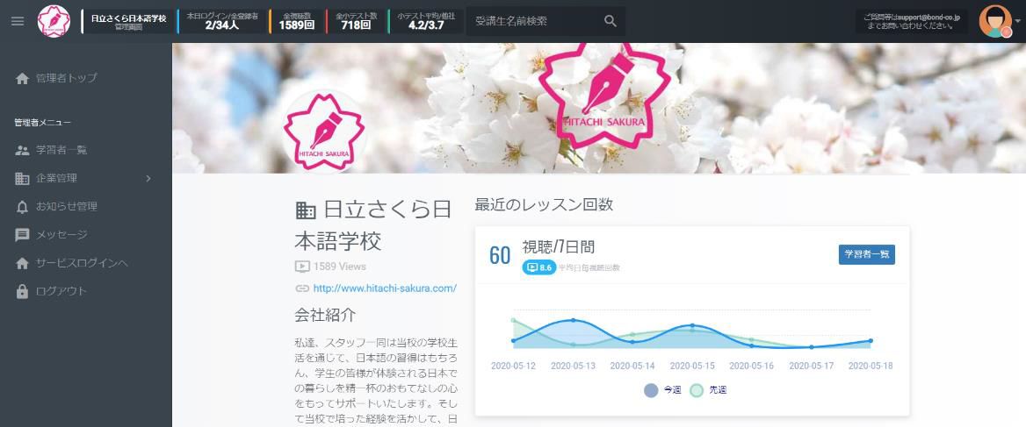
Task: Click the 8.6 average views badge
Action: [539, 267]
